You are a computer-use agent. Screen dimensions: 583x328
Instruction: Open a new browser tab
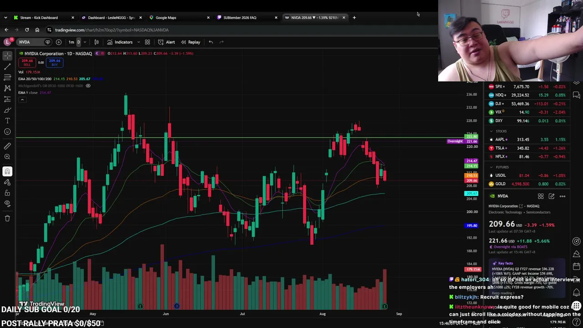tap(354, 17)
